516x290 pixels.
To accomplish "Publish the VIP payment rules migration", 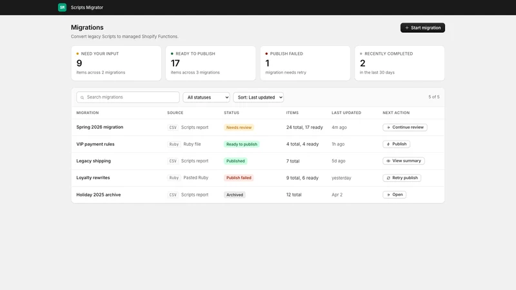I will [x=396, y=144].
